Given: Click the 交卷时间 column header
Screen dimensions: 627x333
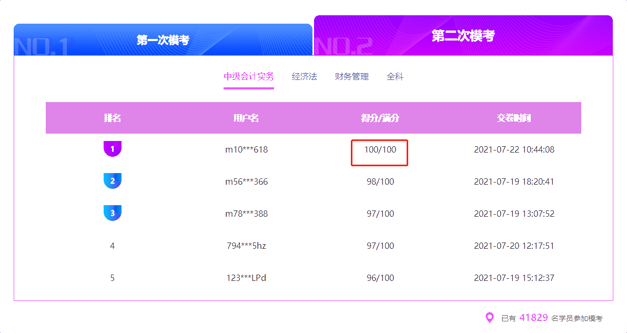Looking at the screenshot, I should point(514,118).
